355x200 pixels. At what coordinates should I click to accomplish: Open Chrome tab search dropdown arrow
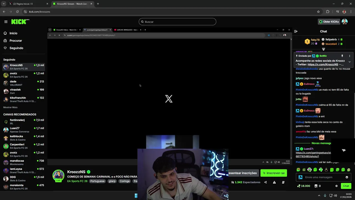pos(4,4)
